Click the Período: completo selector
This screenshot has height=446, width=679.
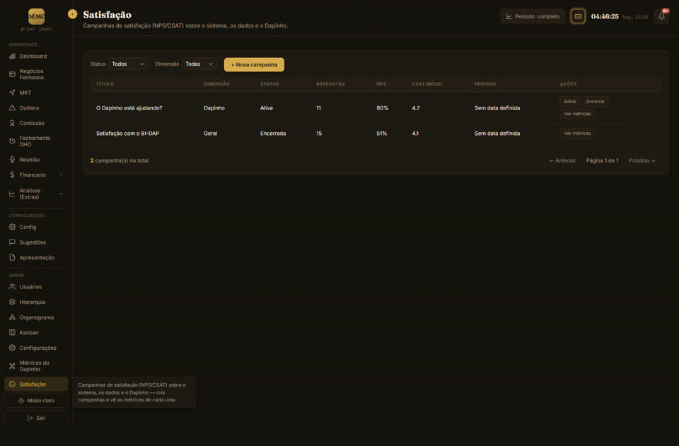pos(533,16)
